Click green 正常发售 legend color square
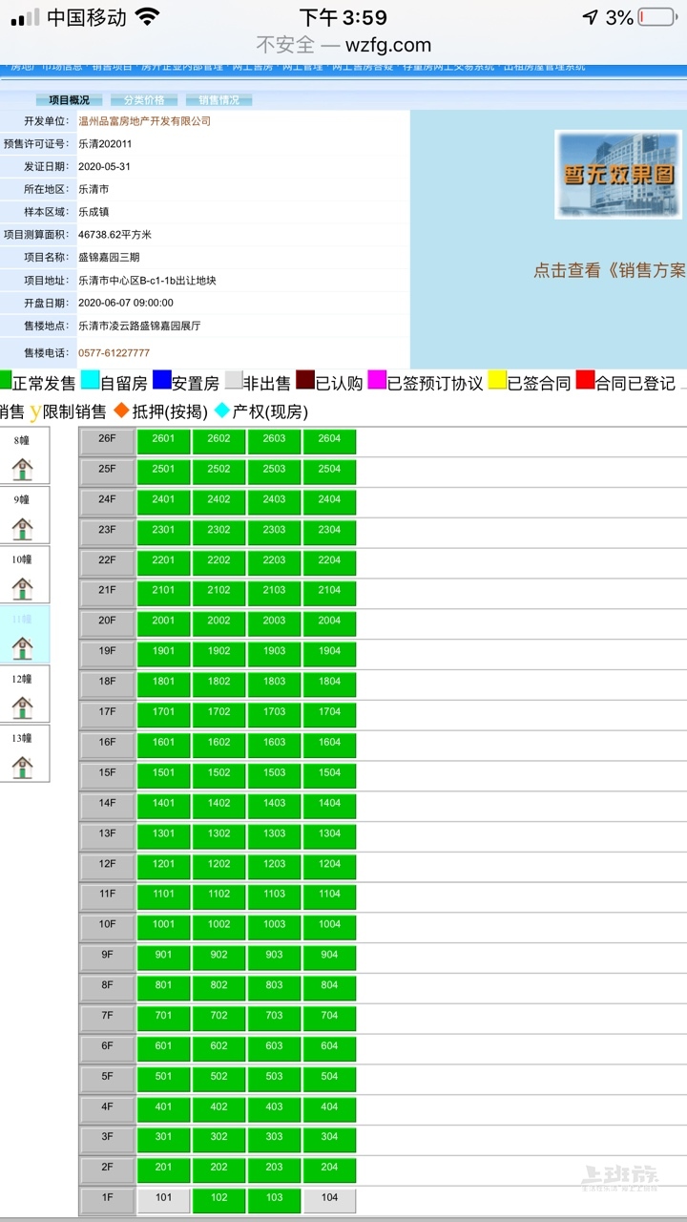This screenshot has height=1222, width=687. [x=6, y=381]
